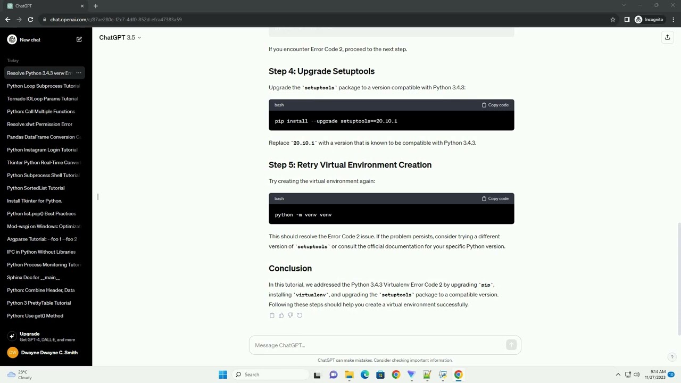Open Python SortedList Tutorial chat
Screen dimensions: 681x383
point(44,188)
